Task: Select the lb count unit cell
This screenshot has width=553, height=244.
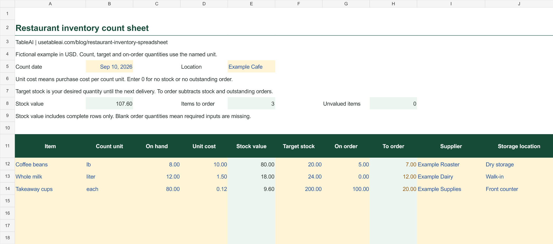Action: (x=109, y=164)
